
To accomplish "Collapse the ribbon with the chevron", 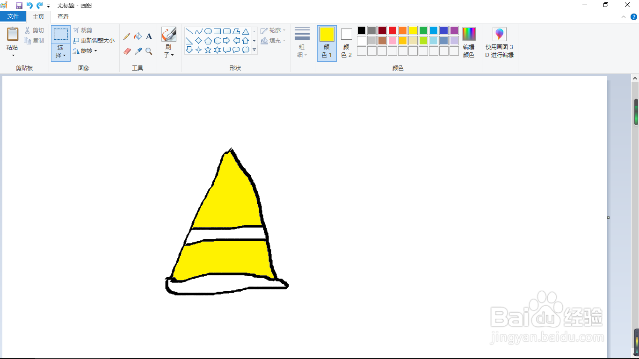I will tap(623, 17).
